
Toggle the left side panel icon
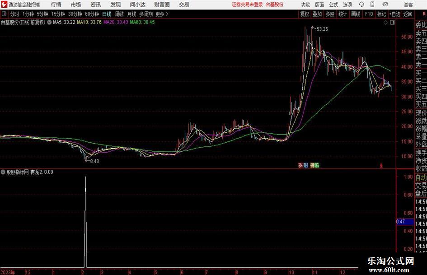click(4, 14)
